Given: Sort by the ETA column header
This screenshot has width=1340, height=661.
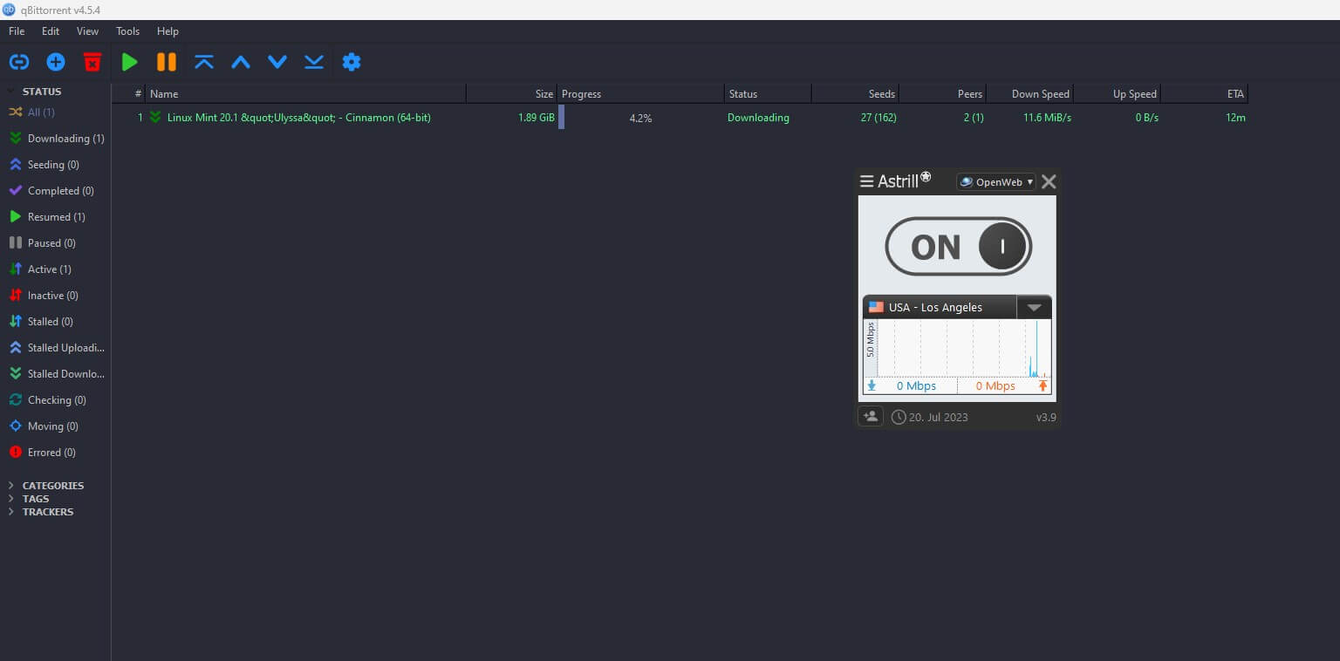Looking at the screenshot, I should click(1204, 94).
